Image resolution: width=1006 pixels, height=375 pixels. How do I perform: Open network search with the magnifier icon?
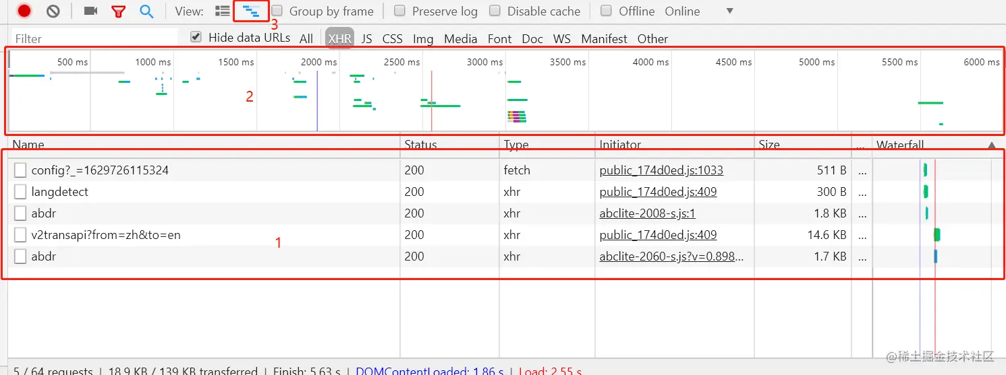146,11
